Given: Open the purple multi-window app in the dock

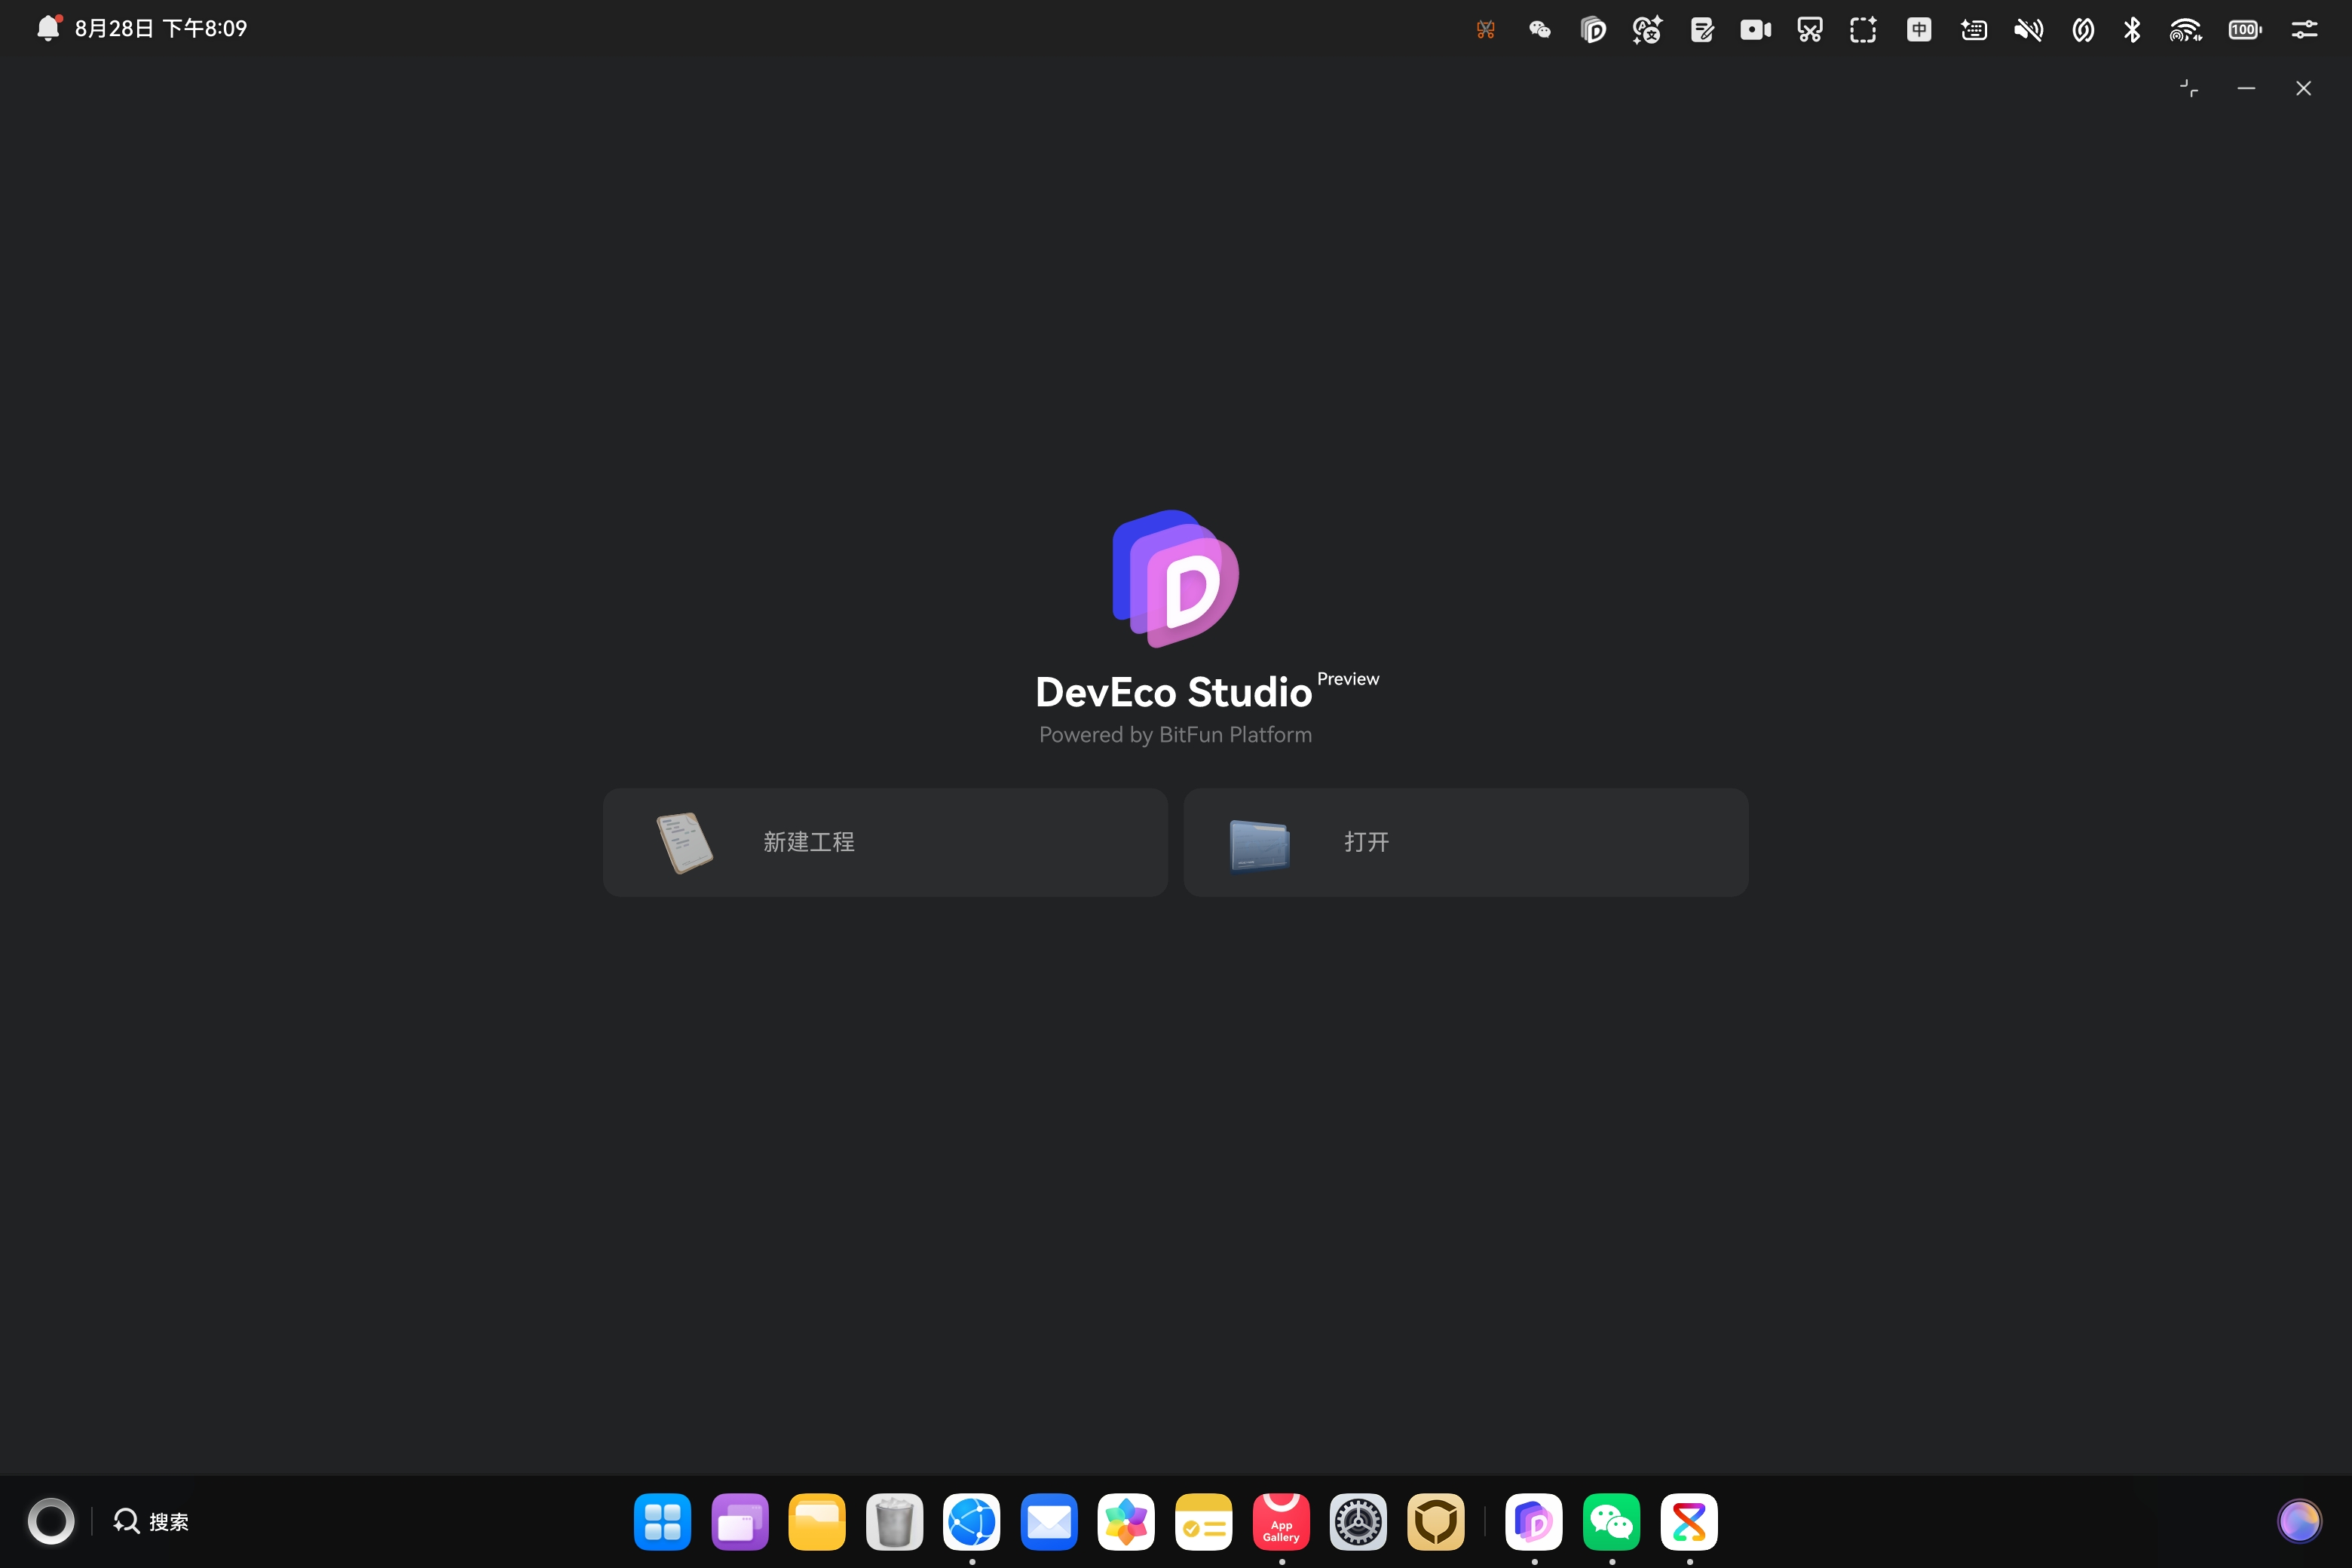Looking at the screenshot, I should click(740, 1521).
